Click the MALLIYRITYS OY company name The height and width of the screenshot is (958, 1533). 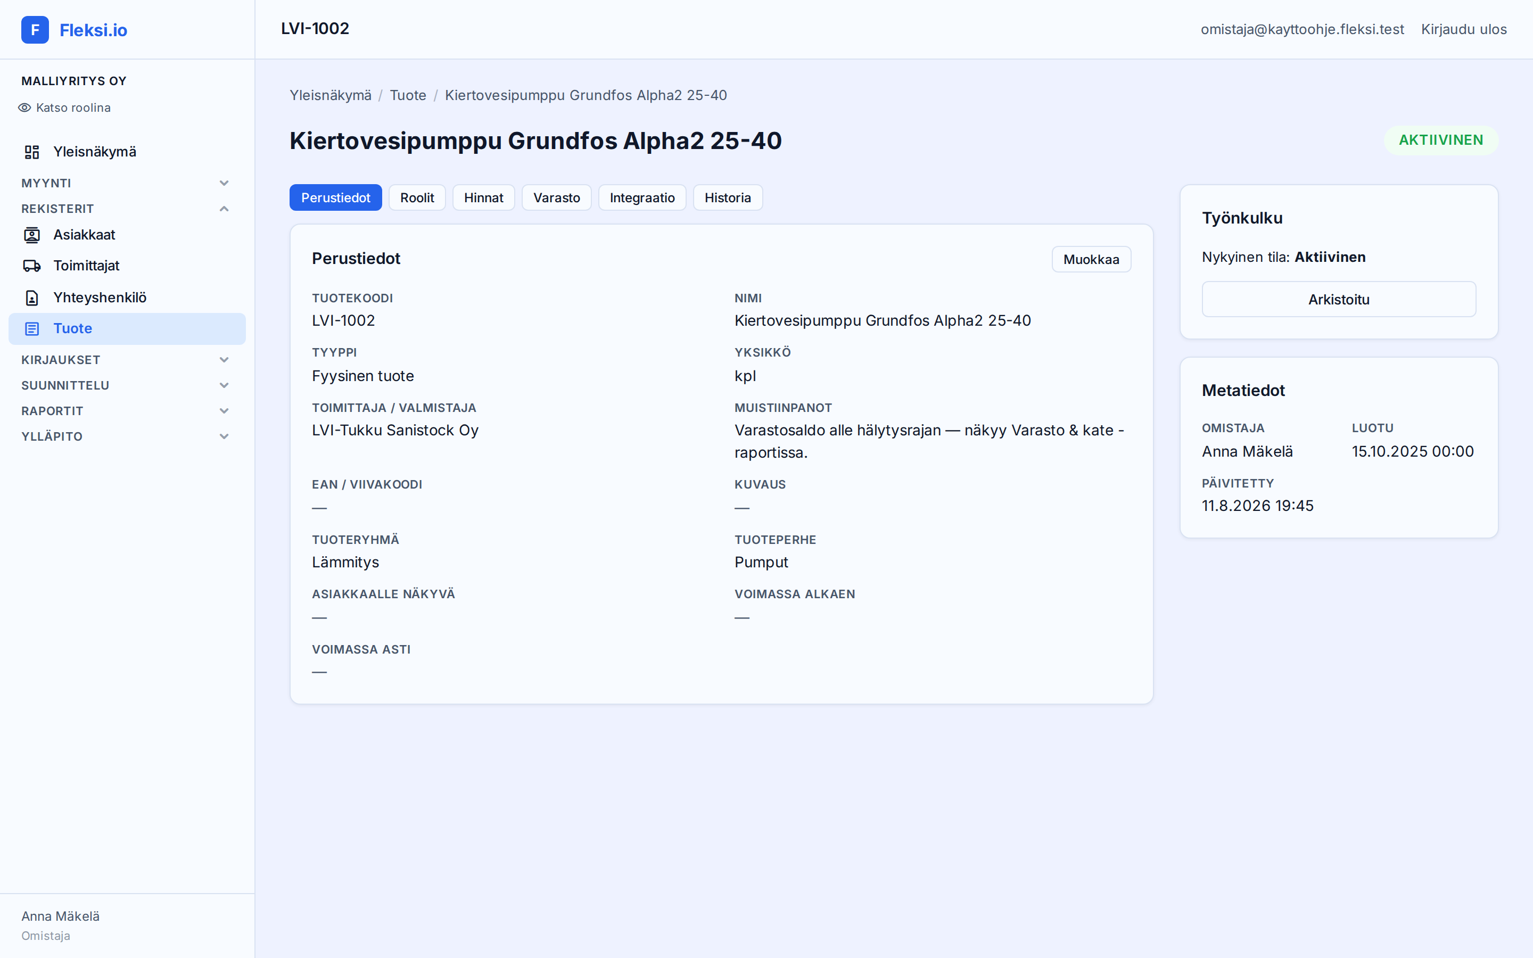tap(74, 81)
